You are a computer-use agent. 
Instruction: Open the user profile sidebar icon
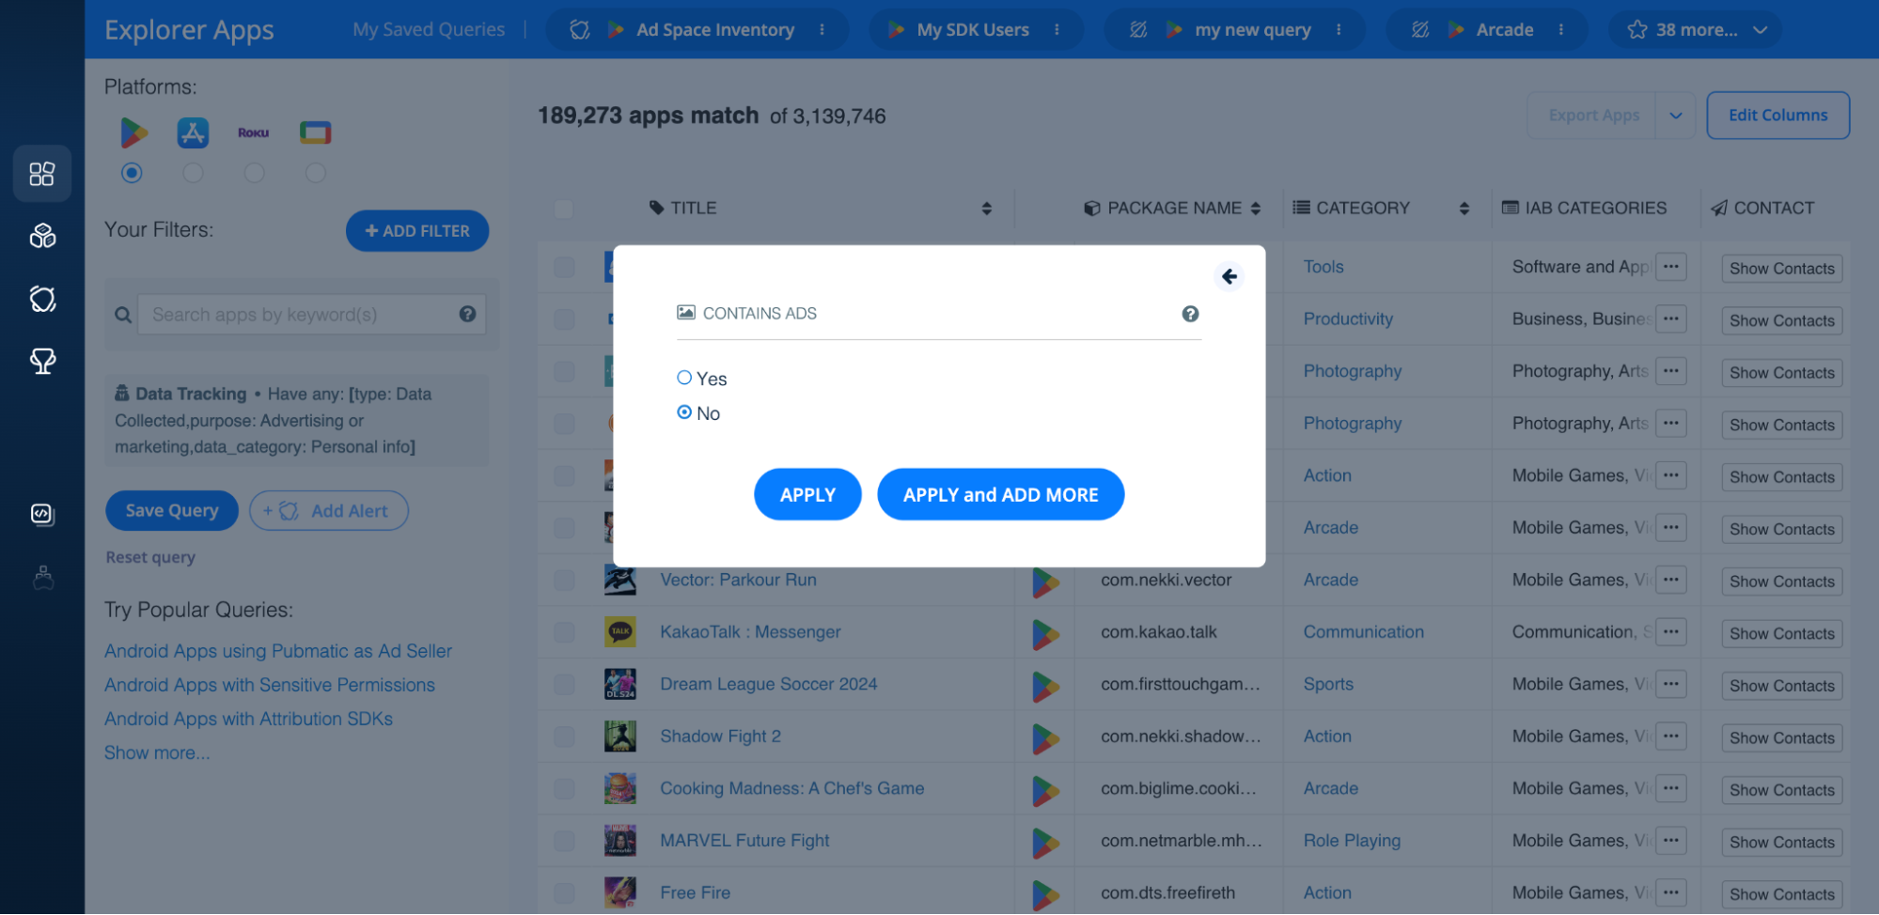pos(42,577)
